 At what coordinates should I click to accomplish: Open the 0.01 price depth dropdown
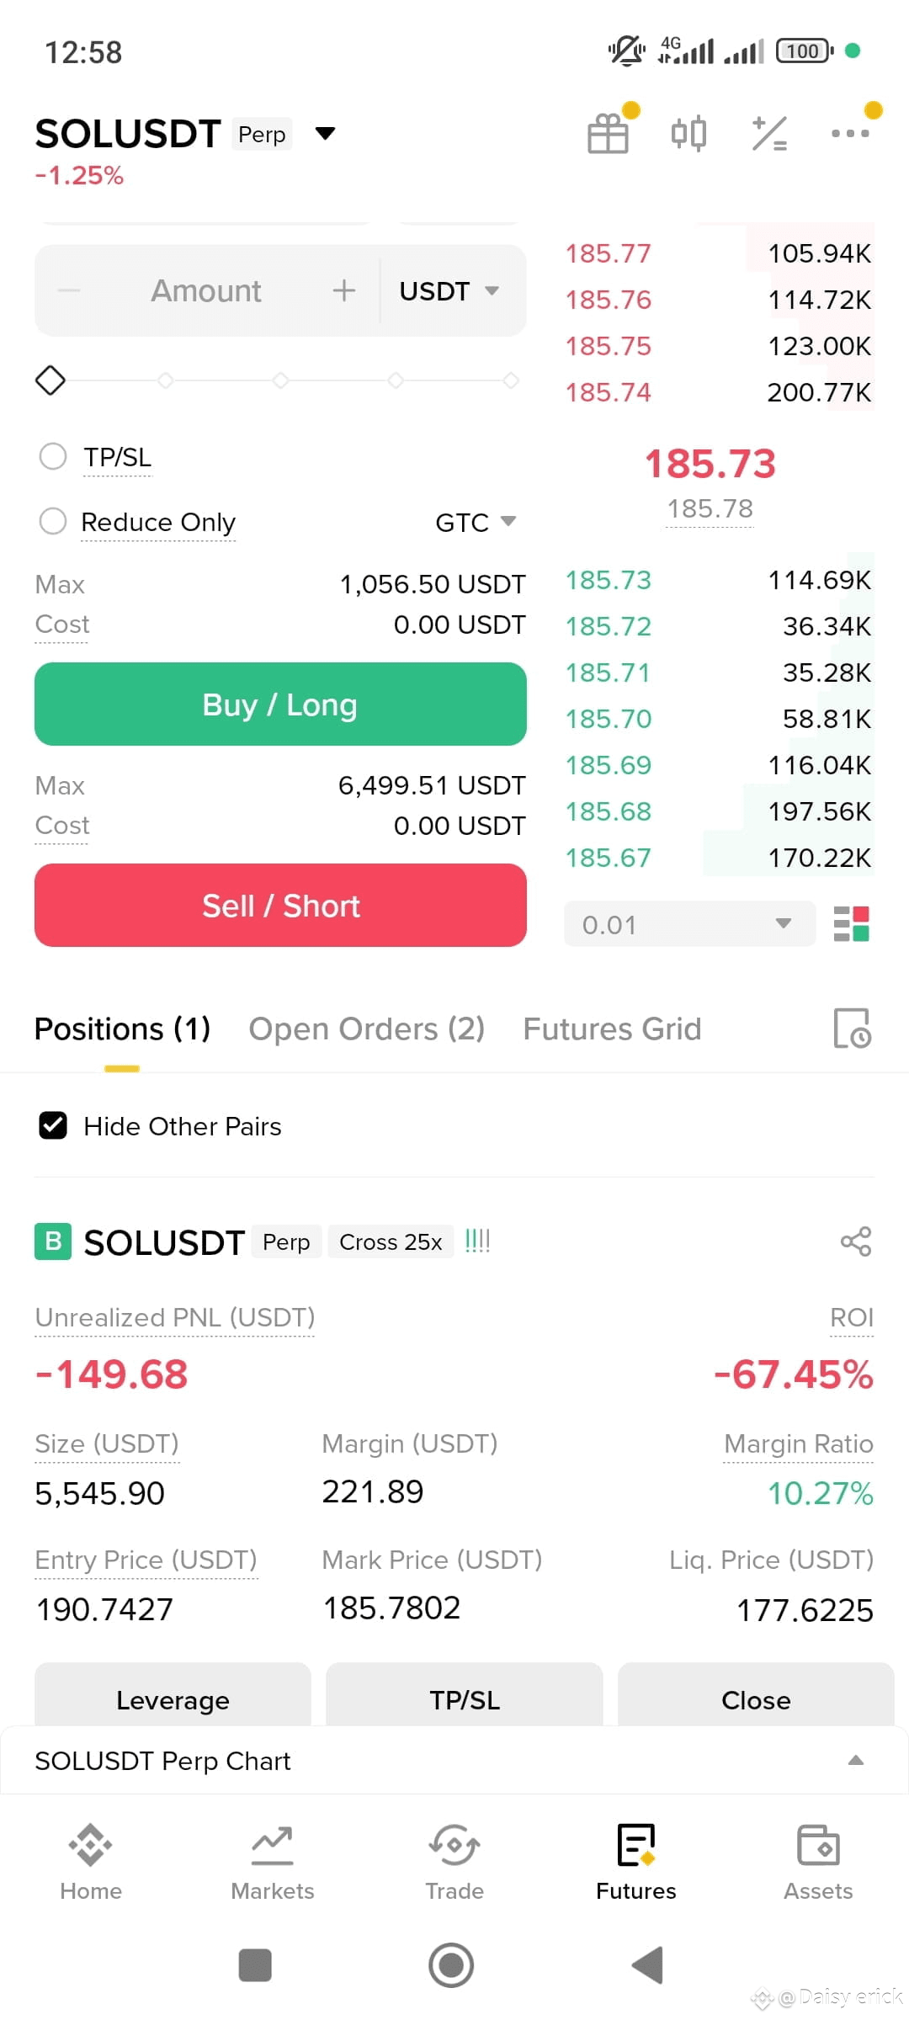coord(689,924)
